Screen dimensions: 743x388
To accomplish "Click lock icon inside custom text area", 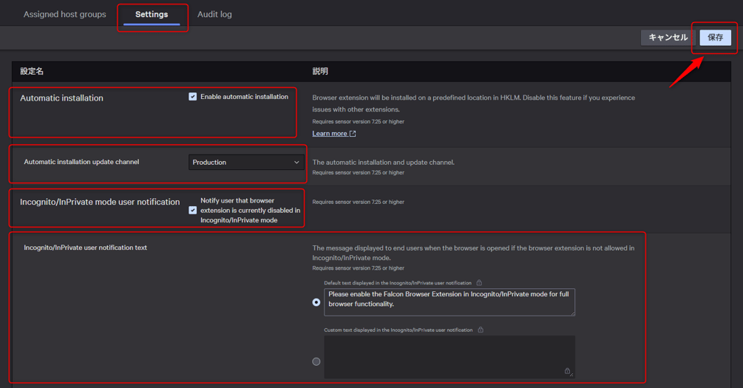I will (567, 371).
